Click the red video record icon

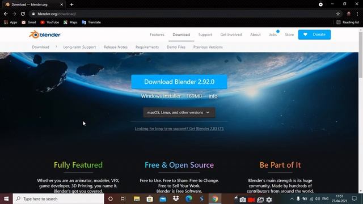[251, 199]
